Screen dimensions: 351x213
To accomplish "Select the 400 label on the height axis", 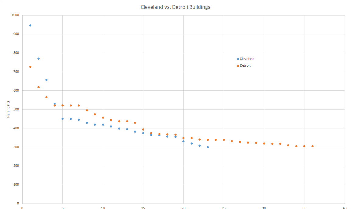I will [16, 128].
